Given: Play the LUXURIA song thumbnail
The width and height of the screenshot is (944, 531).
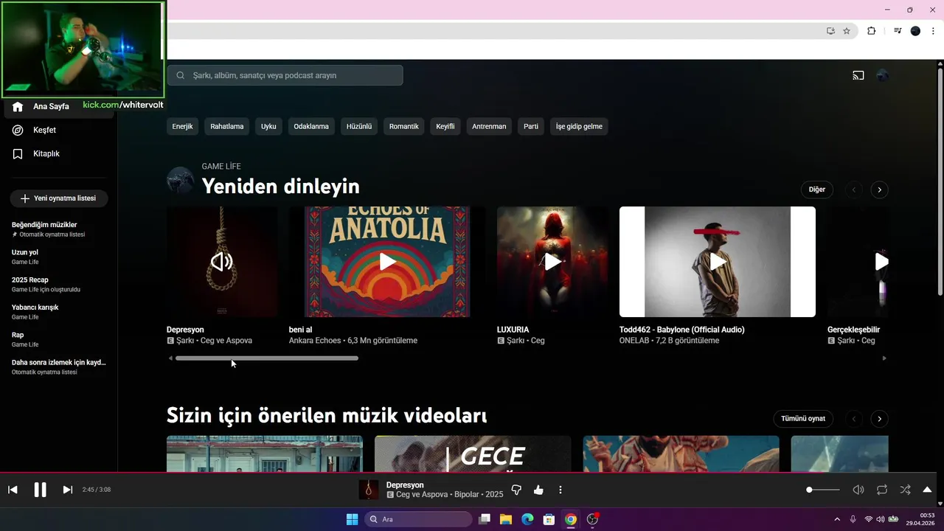Looking at the screenshot, I should 552,262.
